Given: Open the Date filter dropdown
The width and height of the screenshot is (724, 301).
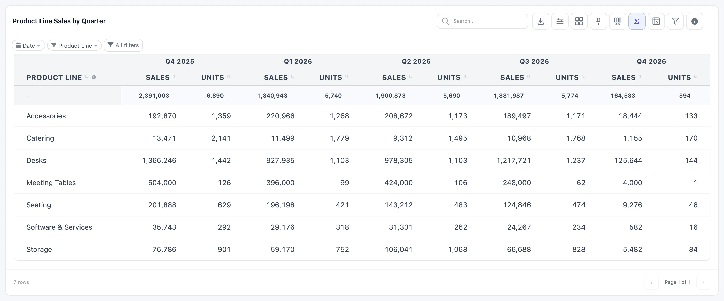Looking at the screenshot, I should point(28,45).
